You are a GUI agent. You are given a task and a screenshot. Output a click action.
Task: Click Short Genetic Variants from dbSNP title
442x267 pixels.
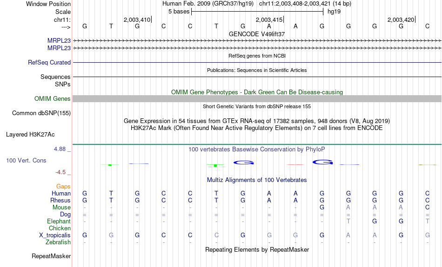pos(257,107)
